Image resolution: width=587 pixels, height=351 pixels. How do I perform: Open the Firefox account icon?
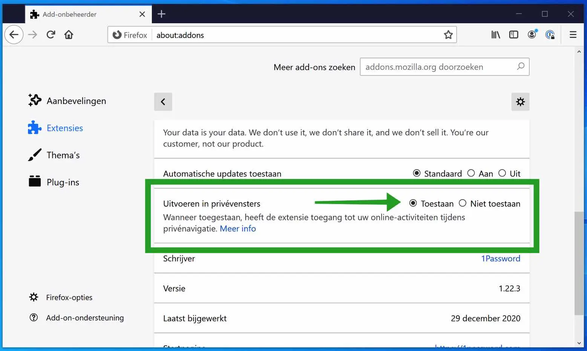[x=532, y=34]
